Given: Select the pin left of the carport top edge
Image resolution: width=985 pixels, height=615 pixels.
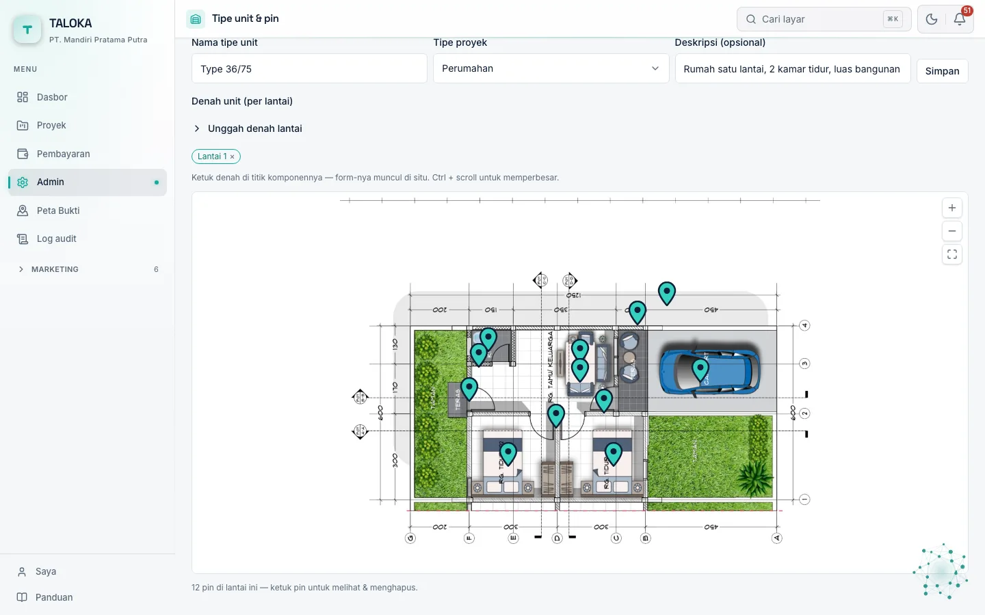Looking at the screenshot, I should (637, 312).
